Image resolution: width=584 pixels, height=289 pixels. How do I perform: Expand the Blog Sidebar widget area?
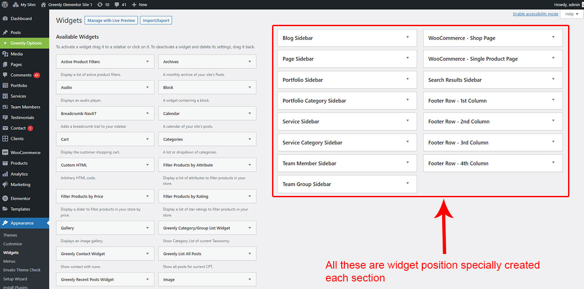(407, 38)
